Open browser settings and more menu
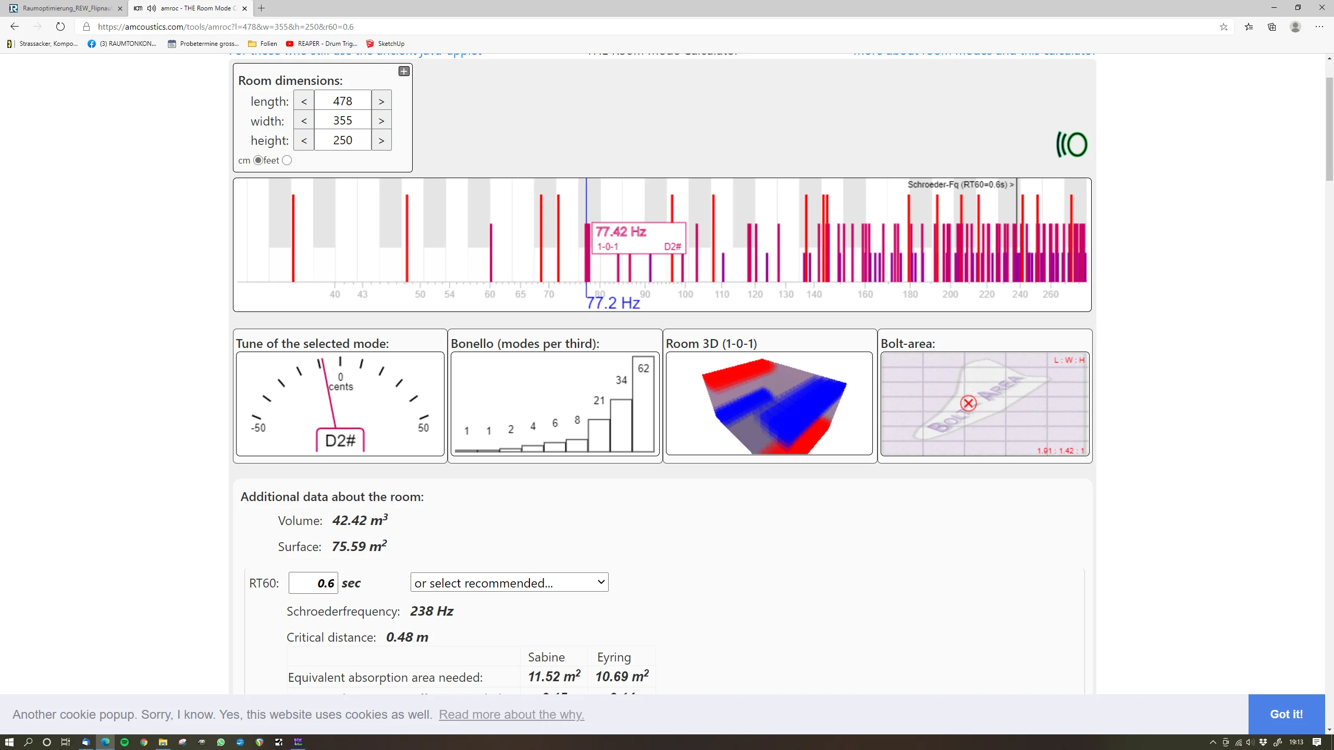The width and height of the screenshot is (1334, 750). (1319, 27)
